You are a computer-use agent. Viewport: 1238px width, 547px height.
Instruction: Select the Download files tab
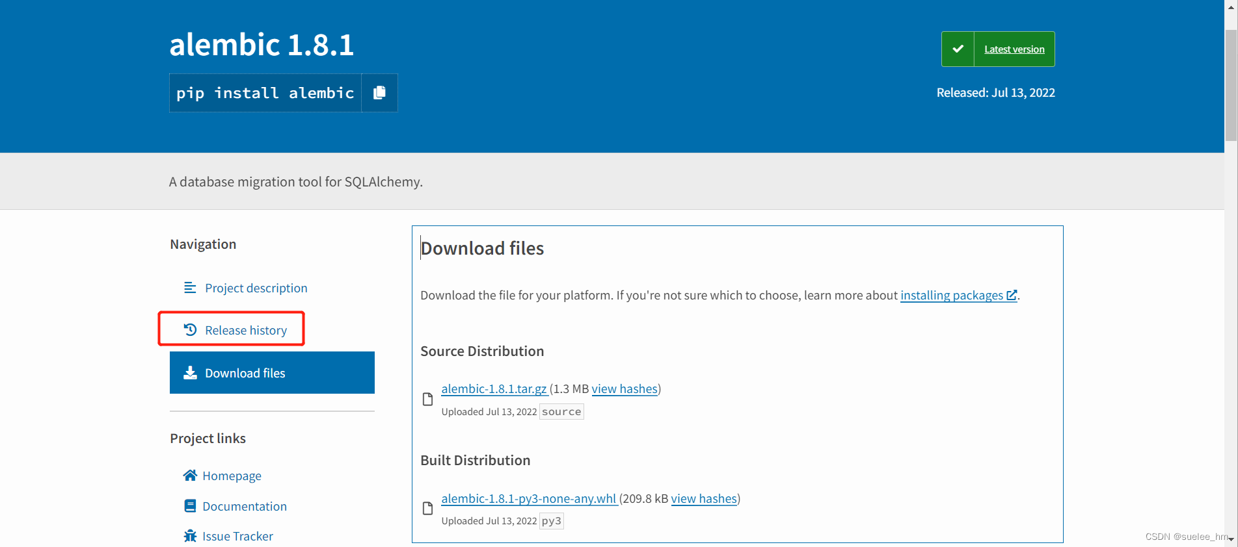pyautogui.click(x=272, y=373)
